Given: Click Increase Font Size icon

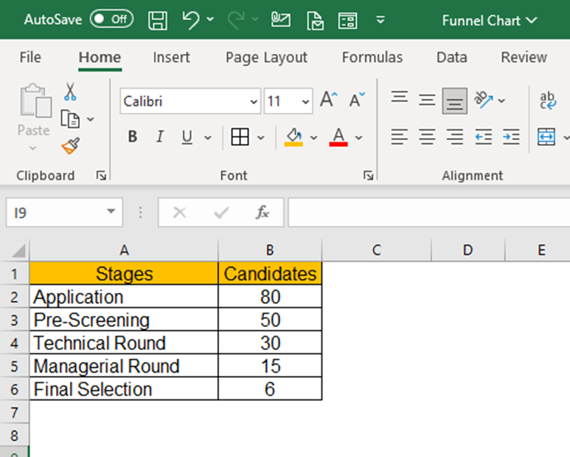Looking at the screenshot, I should pos(329,100).
